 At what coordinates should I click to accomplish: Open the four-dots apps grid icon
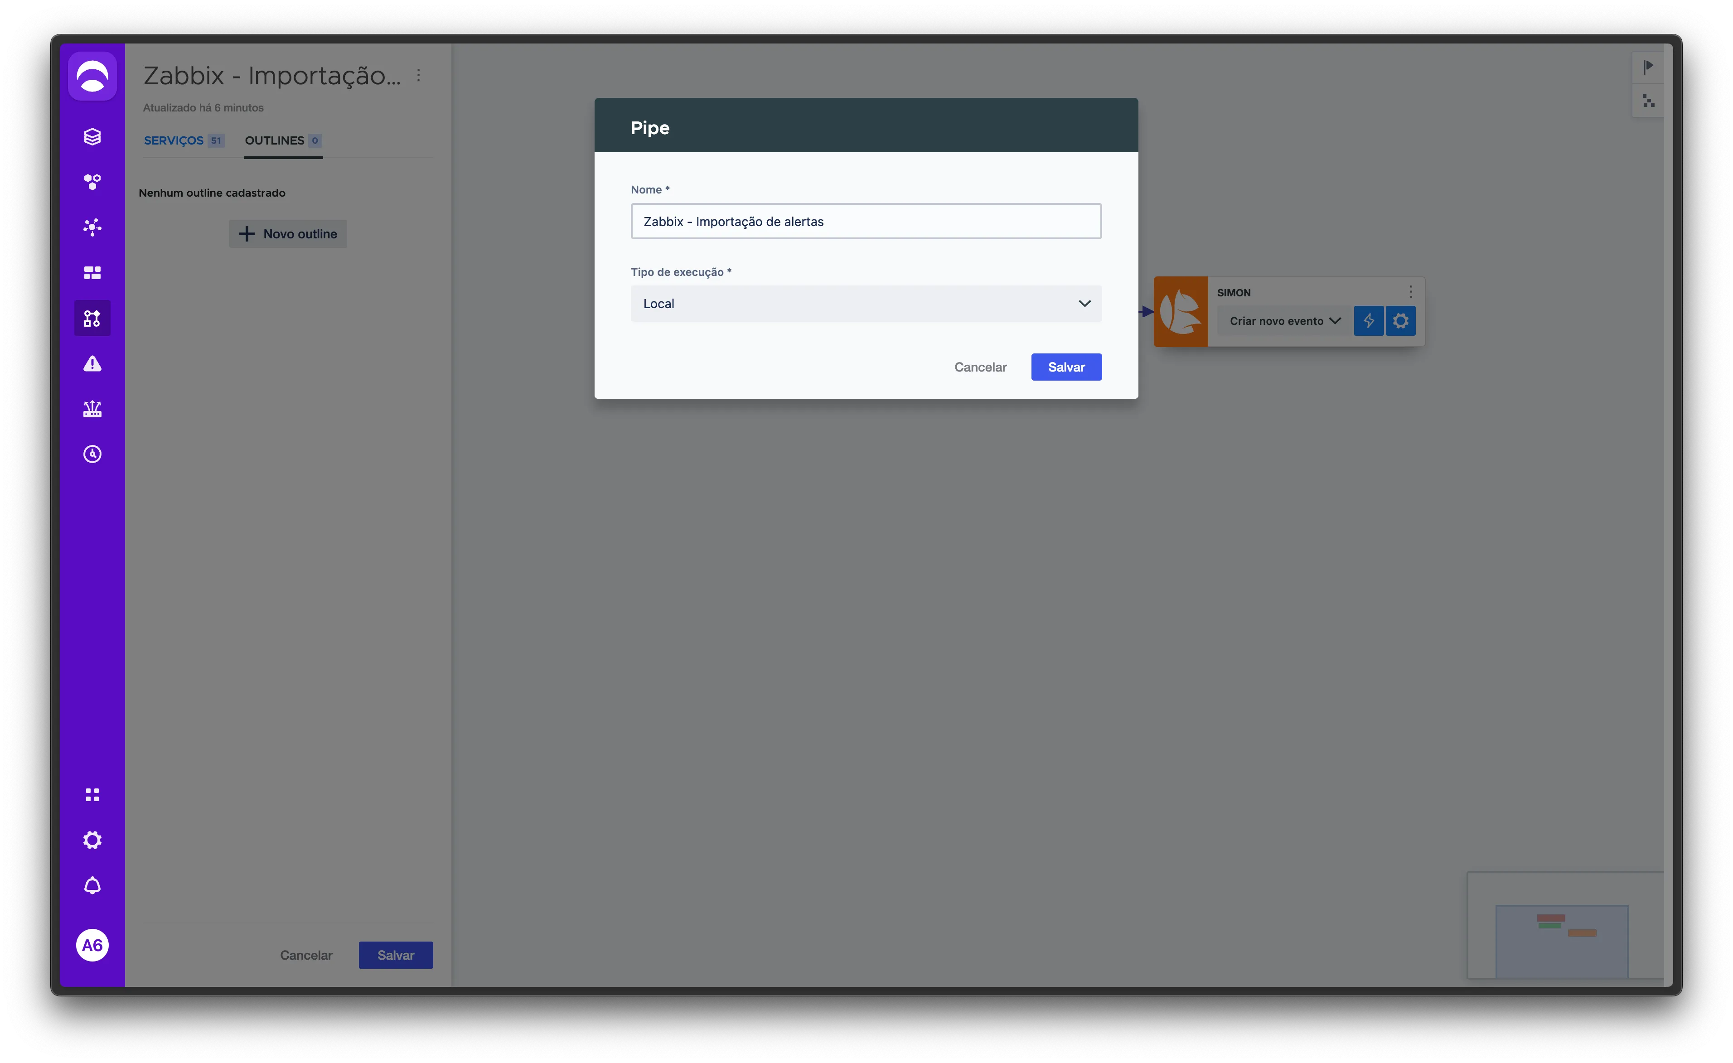tap(92, 794)
